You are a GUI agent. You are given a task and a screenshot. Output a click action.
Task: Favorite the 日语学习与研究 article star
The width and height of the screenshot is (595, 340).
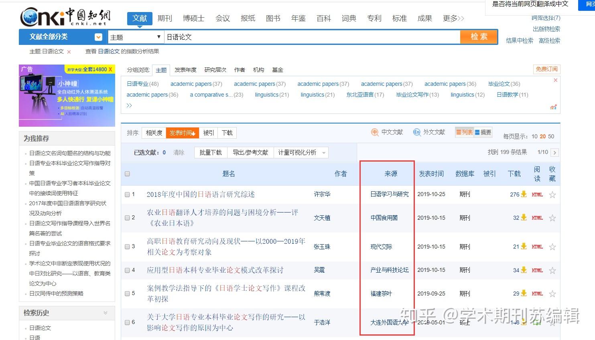(552, 195)
